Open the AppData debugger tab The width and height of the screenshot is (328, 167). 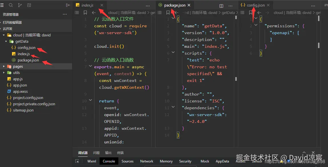(x=222, y=161)
